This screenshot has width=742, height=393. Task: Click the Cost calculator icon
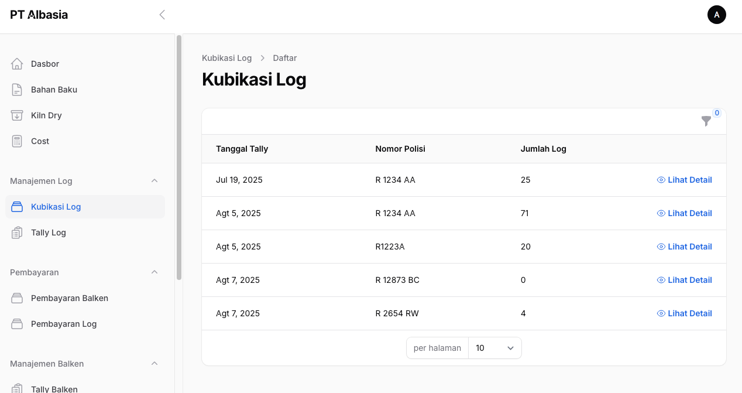(x=17, y=141)
